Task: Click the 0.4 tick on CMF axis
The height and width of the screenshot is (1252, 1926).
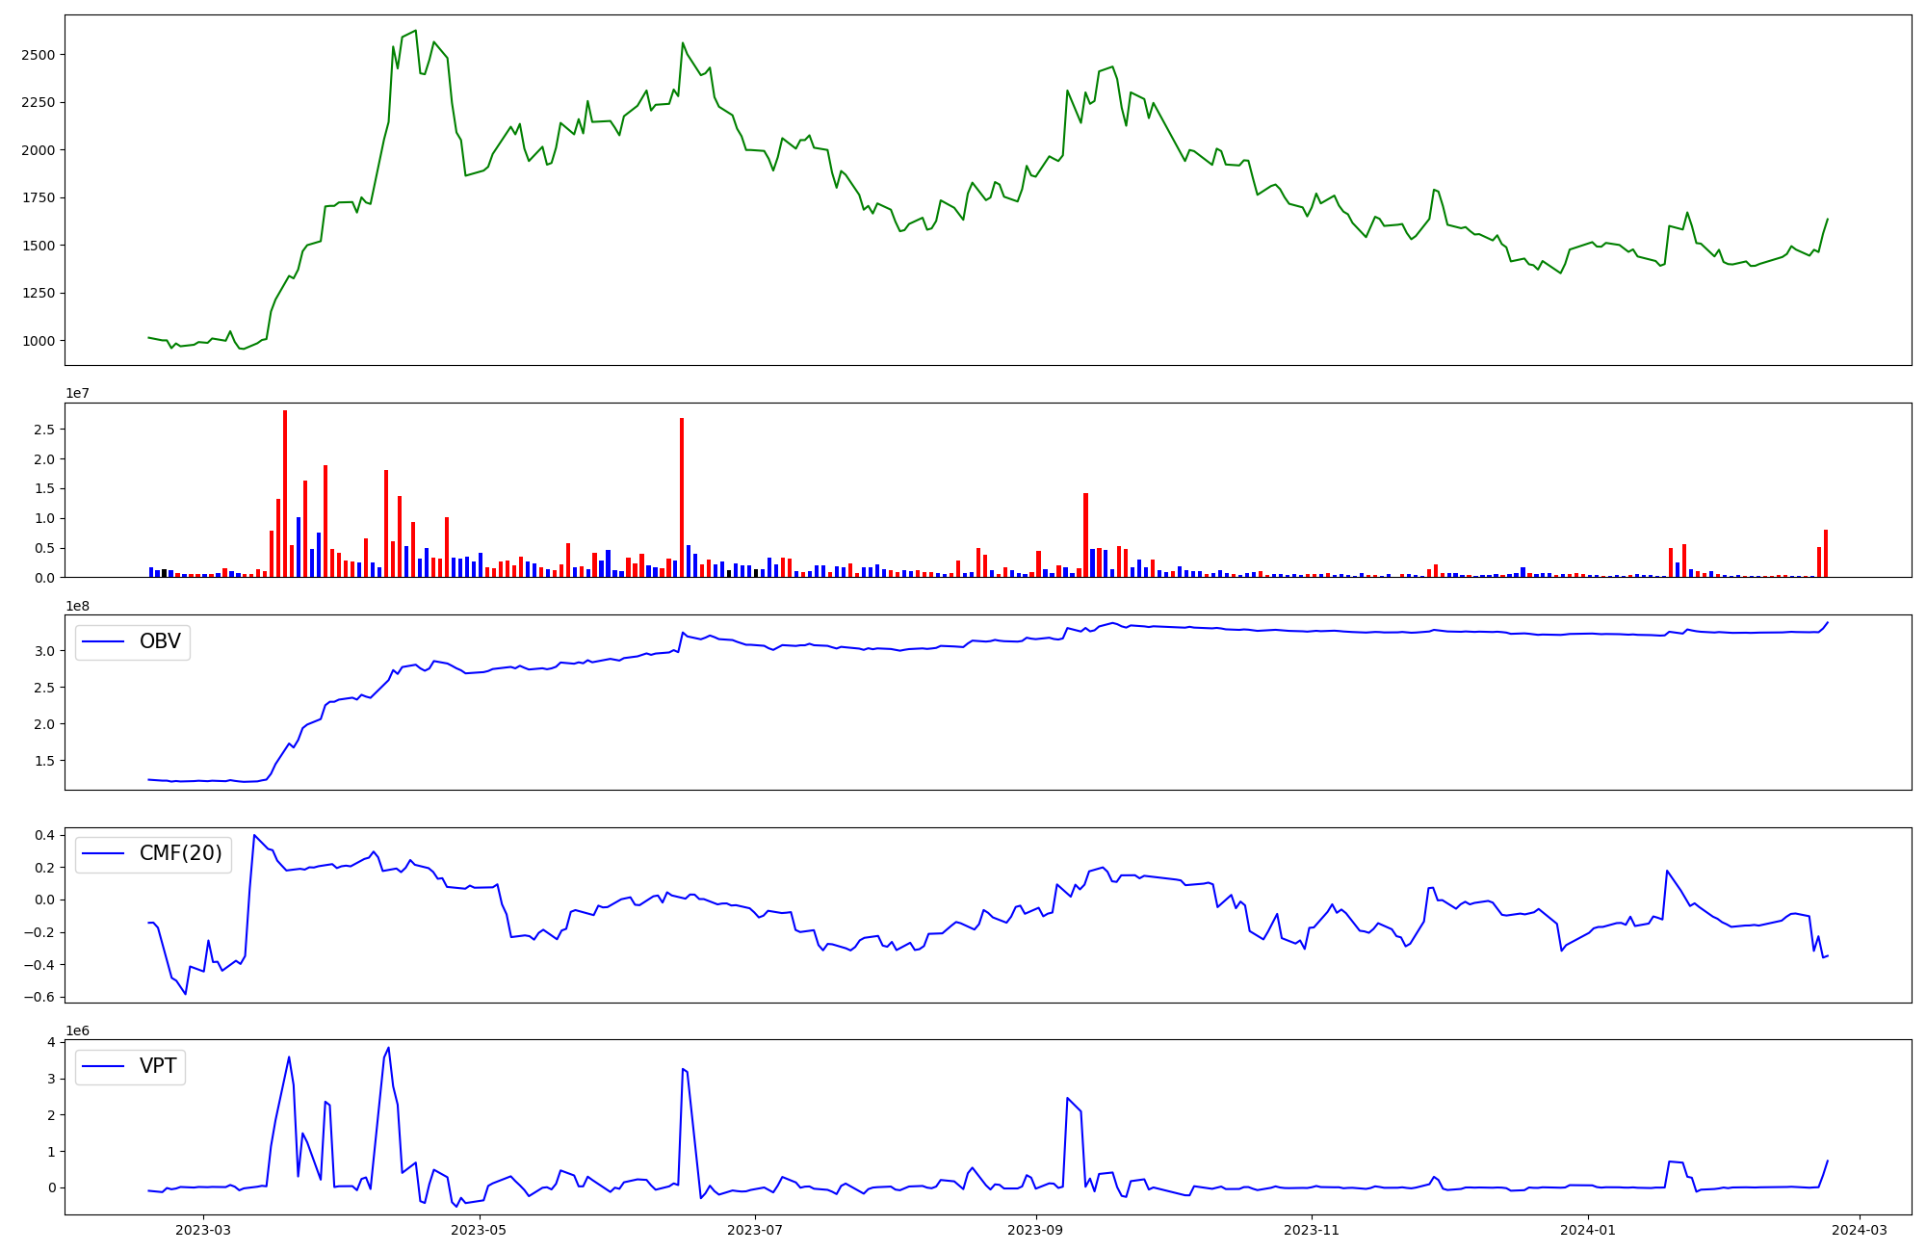Action: click(44, 835)
